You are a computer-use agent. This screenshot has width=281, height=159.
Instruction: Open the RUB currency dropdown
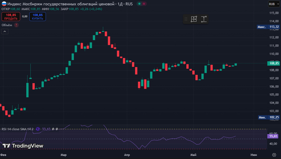point(274,4)
